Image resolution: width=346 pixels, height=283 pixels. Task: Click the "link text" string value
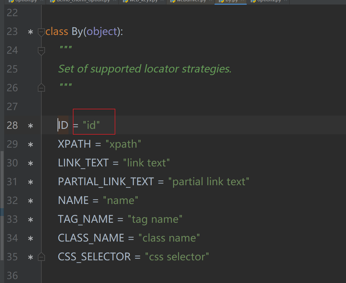(146, 163)
